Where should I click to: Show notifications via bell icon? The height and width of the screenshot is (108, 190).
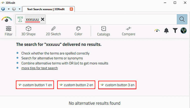click(x=166, y=31)
